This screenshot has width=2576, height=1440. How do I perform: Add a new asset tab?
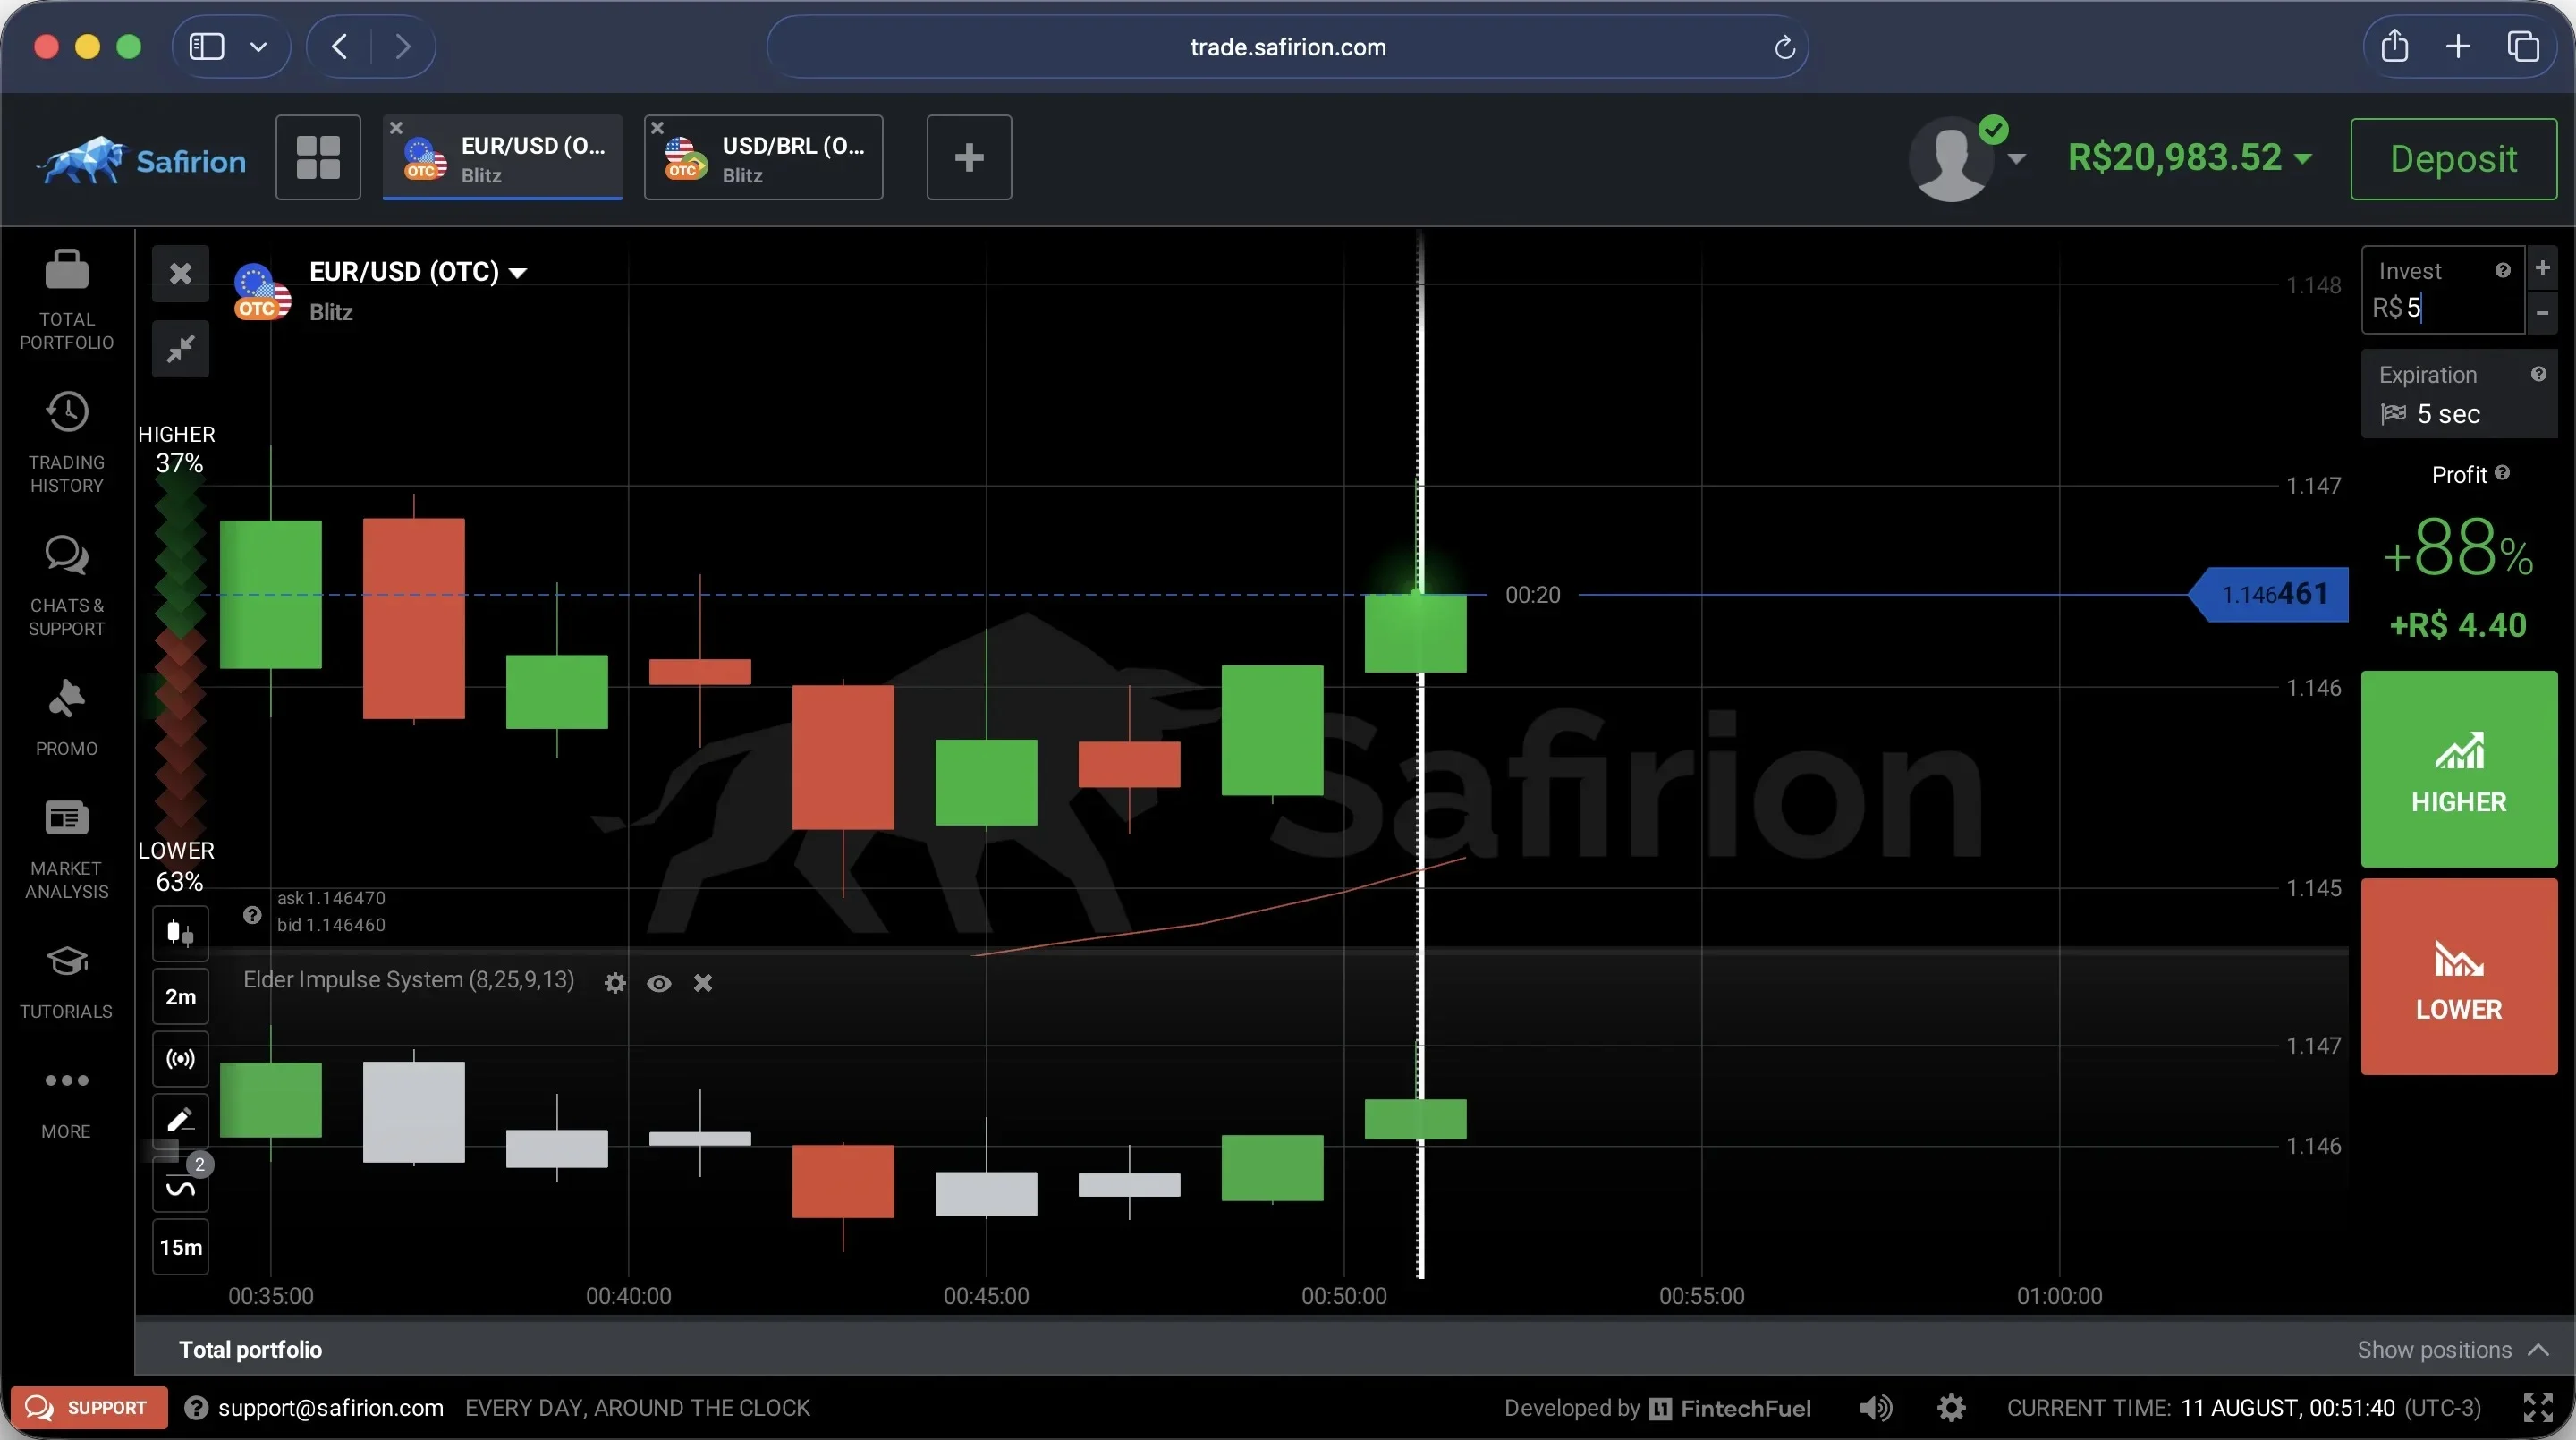969,157
